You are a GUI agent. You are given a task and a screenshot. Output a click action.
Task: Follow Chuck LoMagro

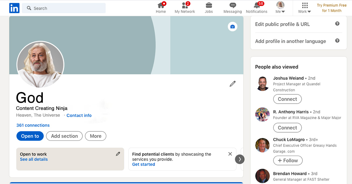point(288,161)
